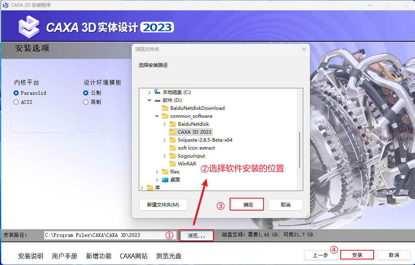Click the CAXA logo in the banner
Image resolution: width=415 pixels, height=265 pixels.
click(29, 27)
